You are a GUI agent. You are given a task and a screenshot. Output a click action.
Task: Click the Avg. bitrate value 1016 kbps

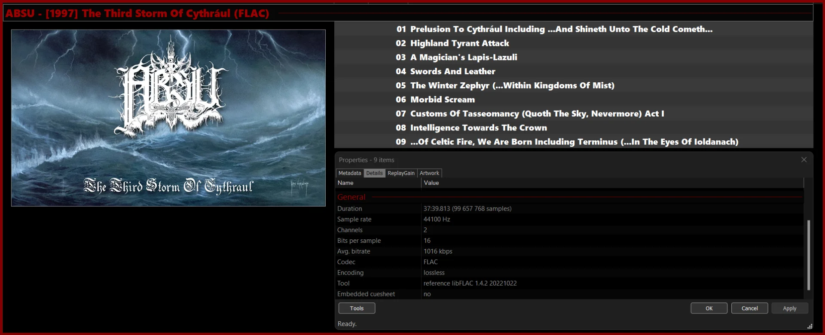coord(438,251)
